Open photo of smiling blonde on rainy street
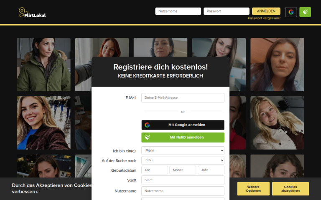Image resolution: width=321 pixels, height=200 pixels. (x=43, y=123)
